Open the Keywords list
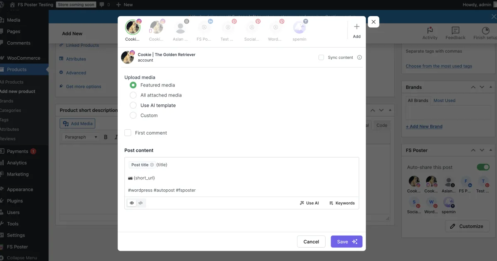The image size is (497, 261). [x=342, y=203]
